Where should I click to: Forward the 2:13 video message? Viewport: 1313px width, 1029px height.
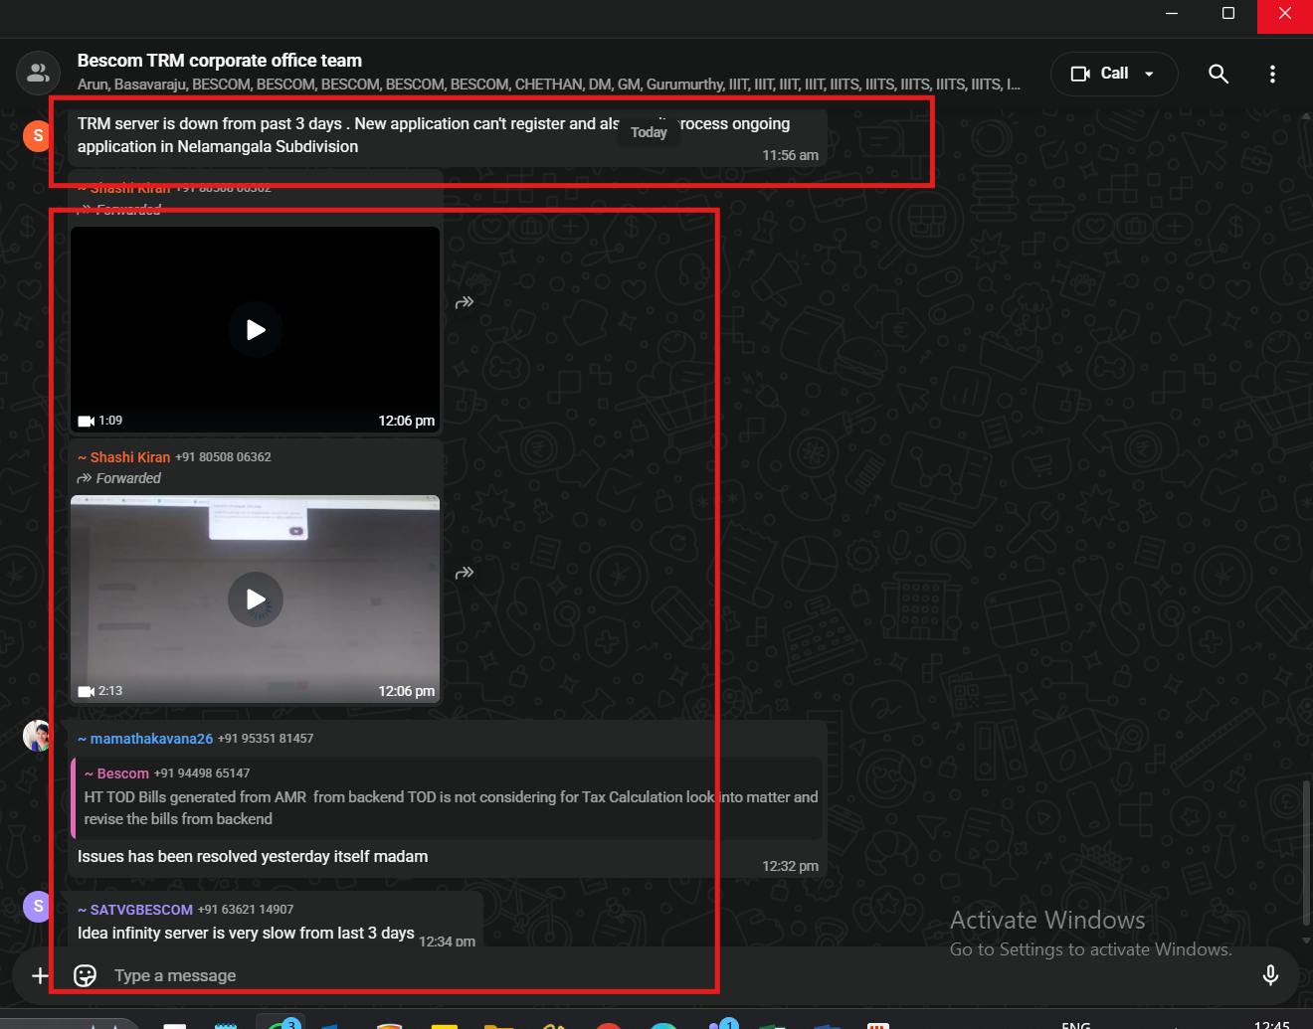click(465, 573)
